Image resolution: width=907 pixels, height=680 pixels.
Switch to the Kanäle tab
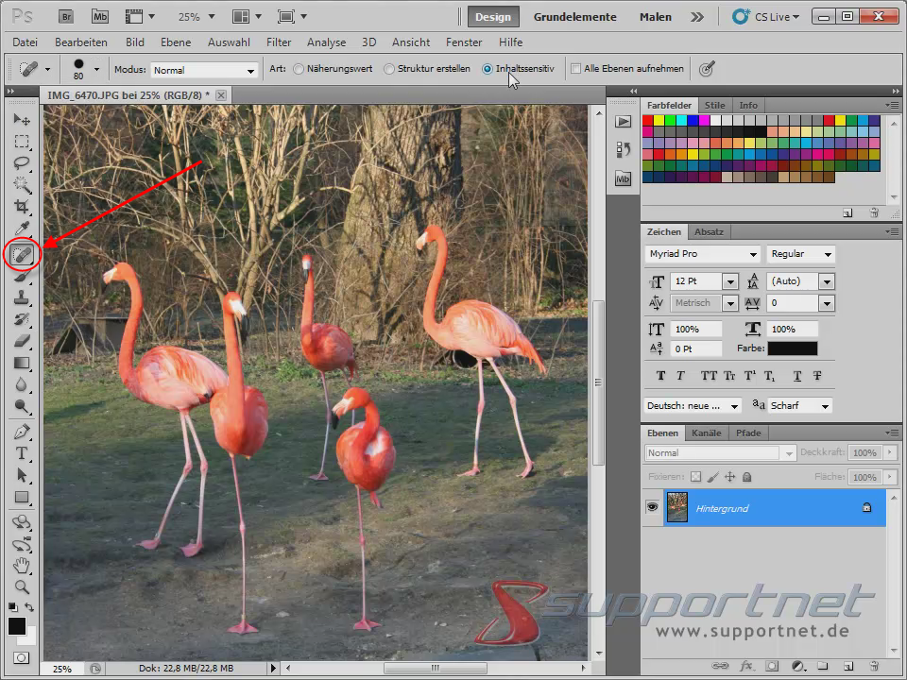706,433
